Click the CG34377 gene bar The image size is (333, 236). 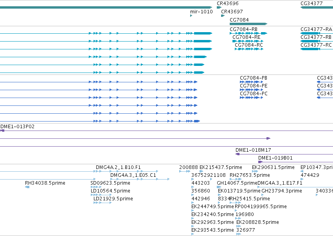(317, 7)
